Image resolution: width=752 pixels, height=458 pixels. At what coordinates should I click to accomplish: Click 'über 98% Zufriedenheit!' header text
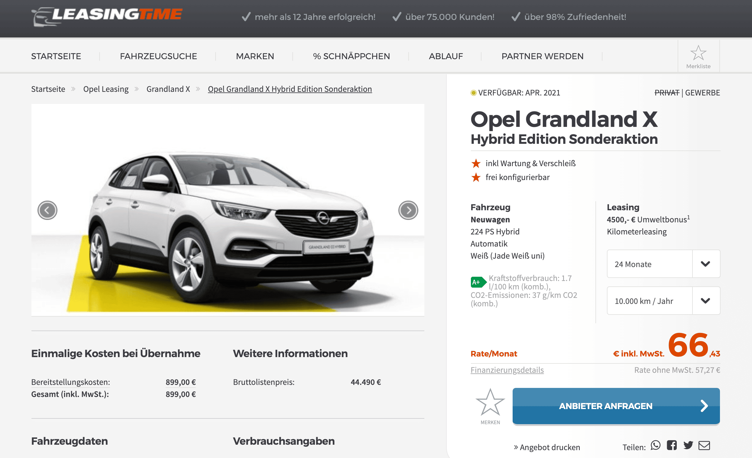575,17
